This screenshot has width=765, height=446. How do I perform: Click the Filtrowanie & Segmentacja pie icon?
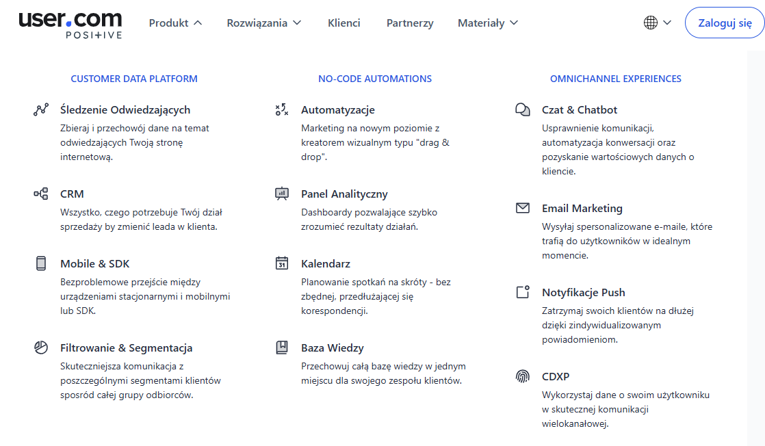click(41, 347)
